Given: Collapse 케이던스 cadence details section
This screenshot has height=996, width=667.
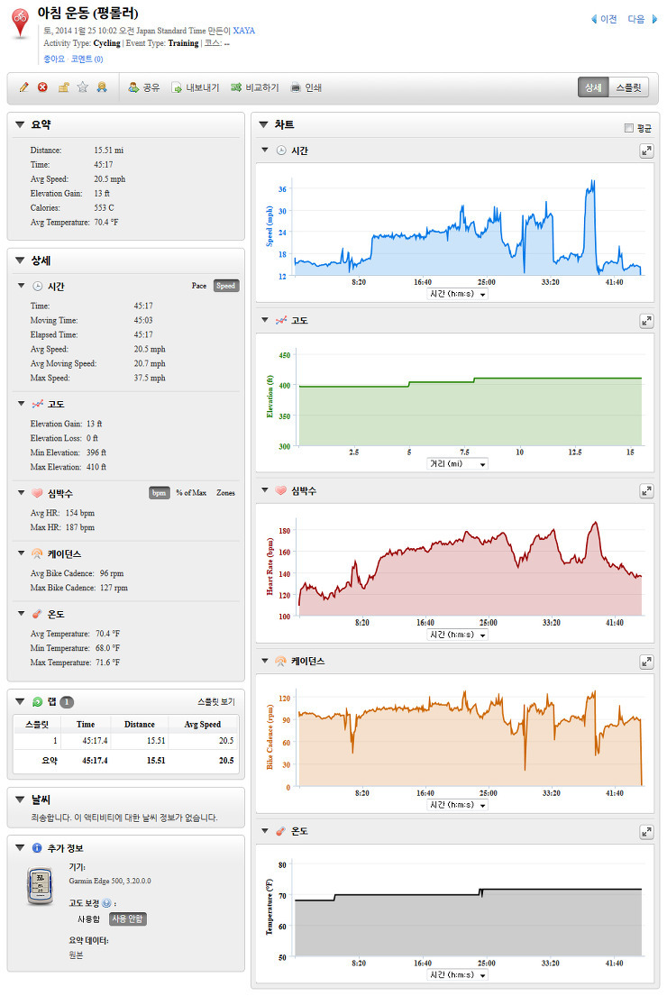Looking at the screenshot, I should tap(21, 553).
